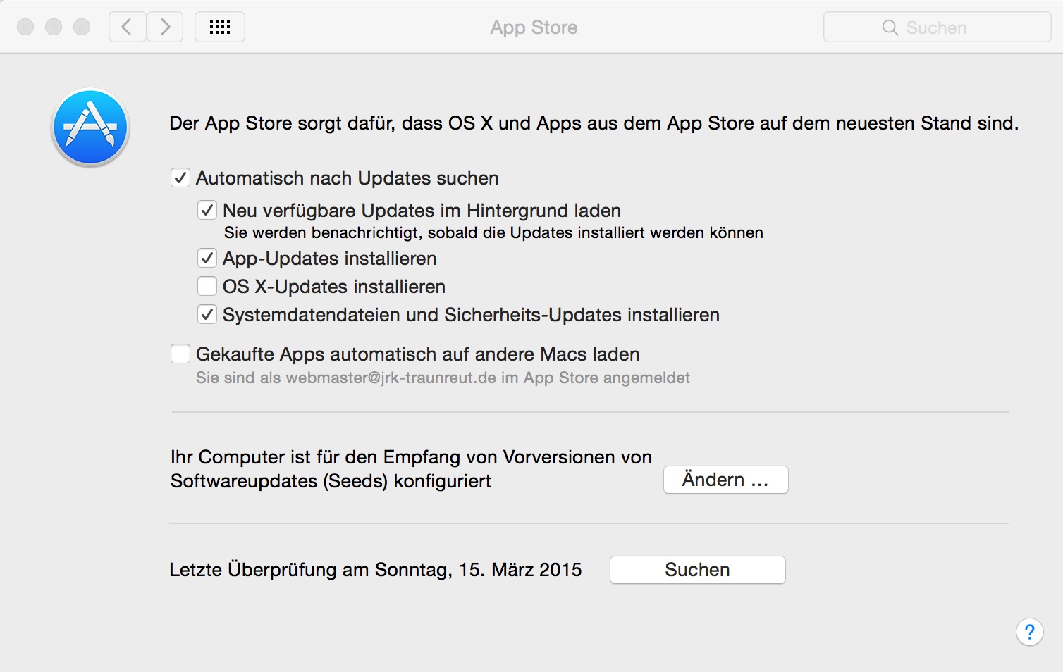Image resolution: width=1063 pixels, height=672 pixels.
Task: Enable "OS X-Updates installieren" checkbox
Action: 207,286
